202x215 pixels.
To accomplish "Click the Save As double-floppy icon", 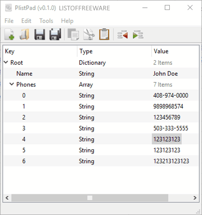I will pos(55,35).
